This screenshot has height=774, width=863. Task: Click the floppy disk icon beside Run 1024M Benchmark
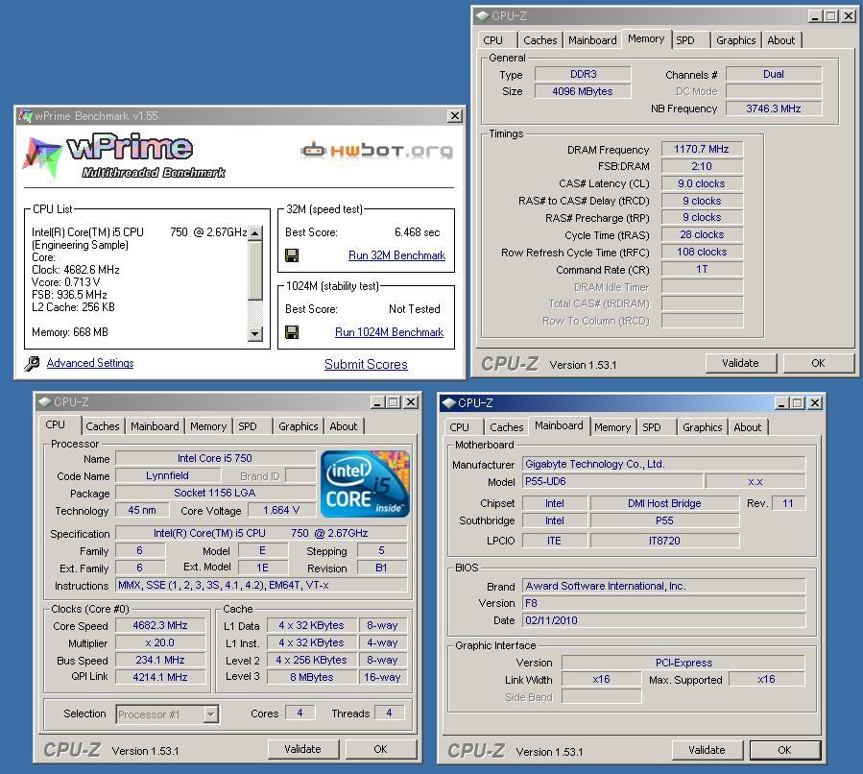pos(292,332)
